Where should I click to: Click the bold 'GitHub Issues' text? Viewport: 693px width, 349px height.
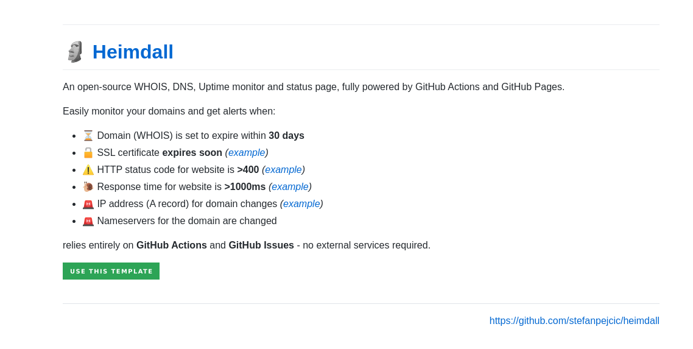pos(261,245)
